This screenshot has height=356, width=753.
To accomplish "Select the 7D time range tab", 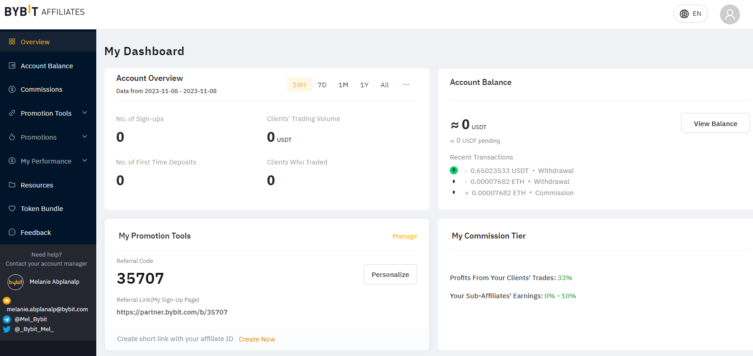I will (322, 85).
